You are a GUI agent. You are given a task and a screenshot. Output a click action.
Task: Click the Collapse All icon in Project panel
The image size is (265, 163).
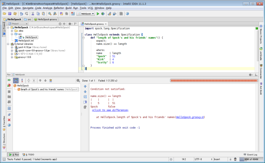(x=64, y=24)
